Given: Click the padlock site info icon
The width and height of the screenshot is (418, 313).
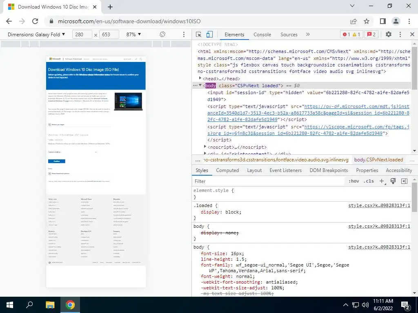Looking at the screenshot, I should click(x=52, y=21).
